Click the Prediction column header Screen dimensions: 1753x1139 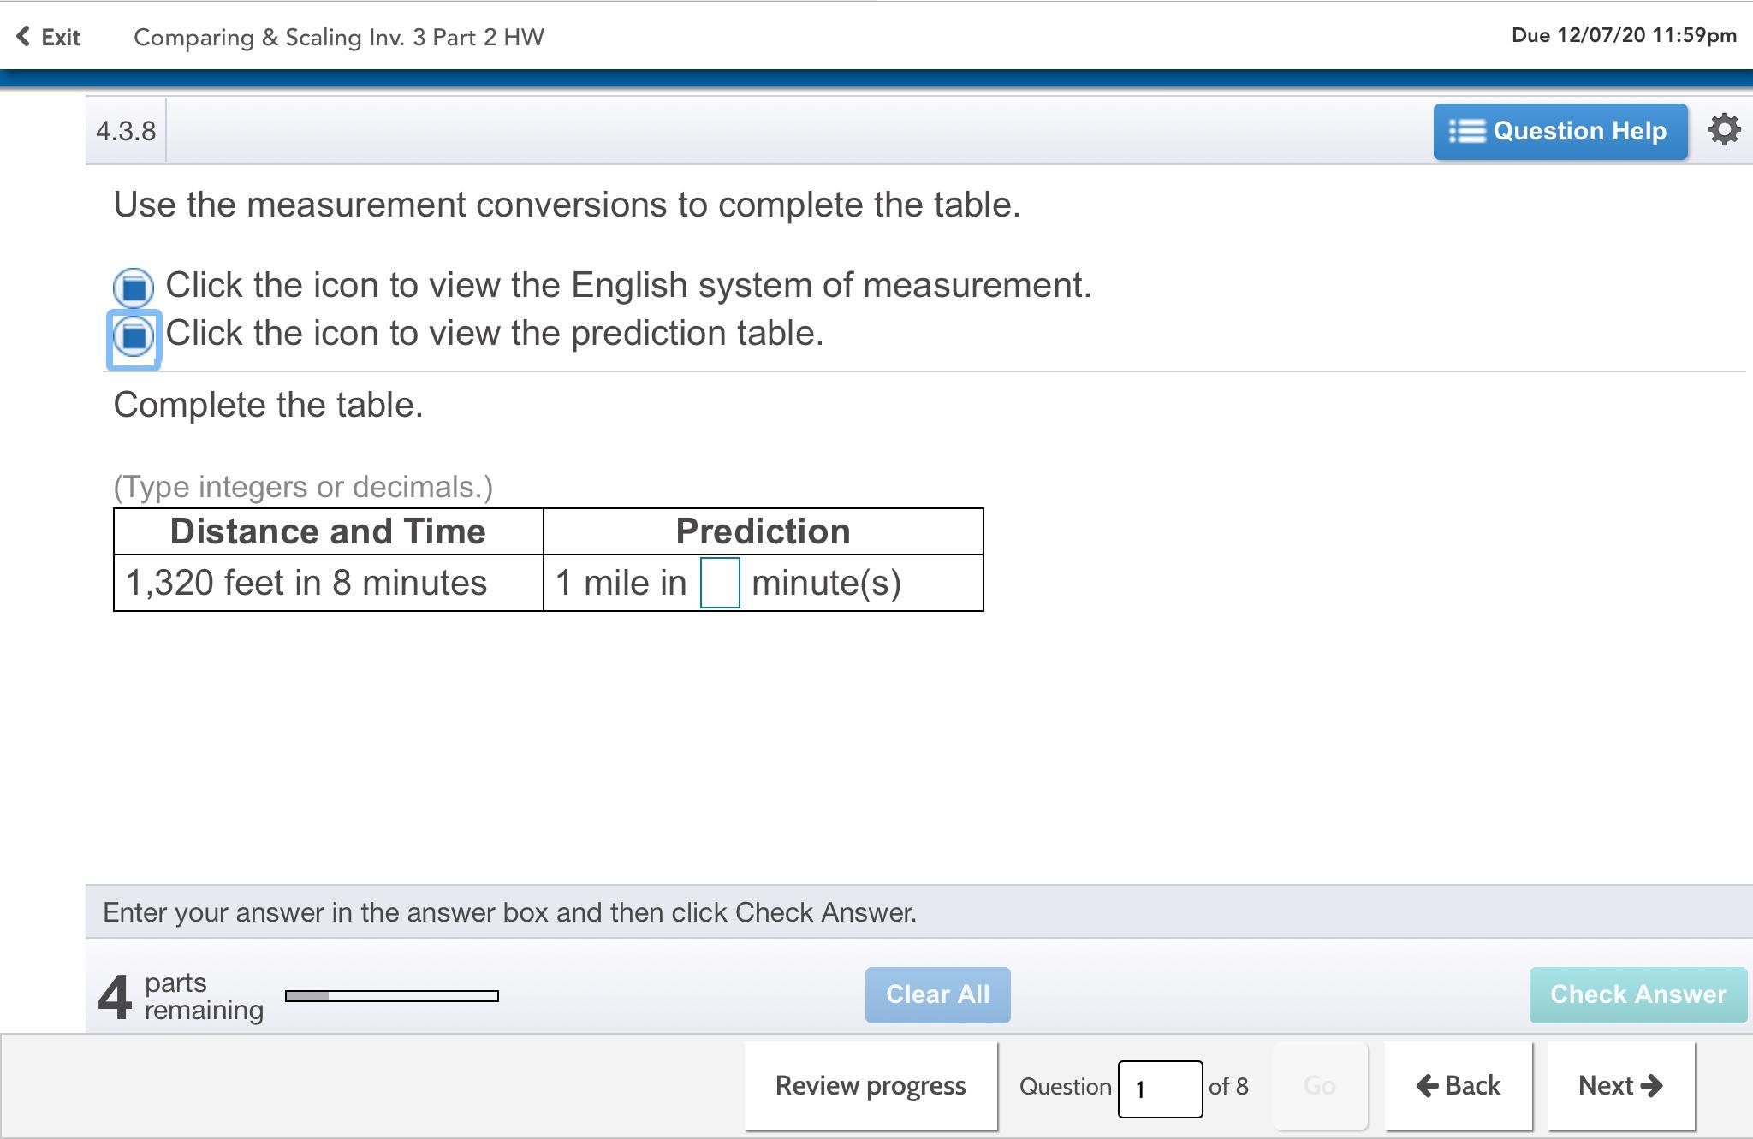click(x=763, y=531)
